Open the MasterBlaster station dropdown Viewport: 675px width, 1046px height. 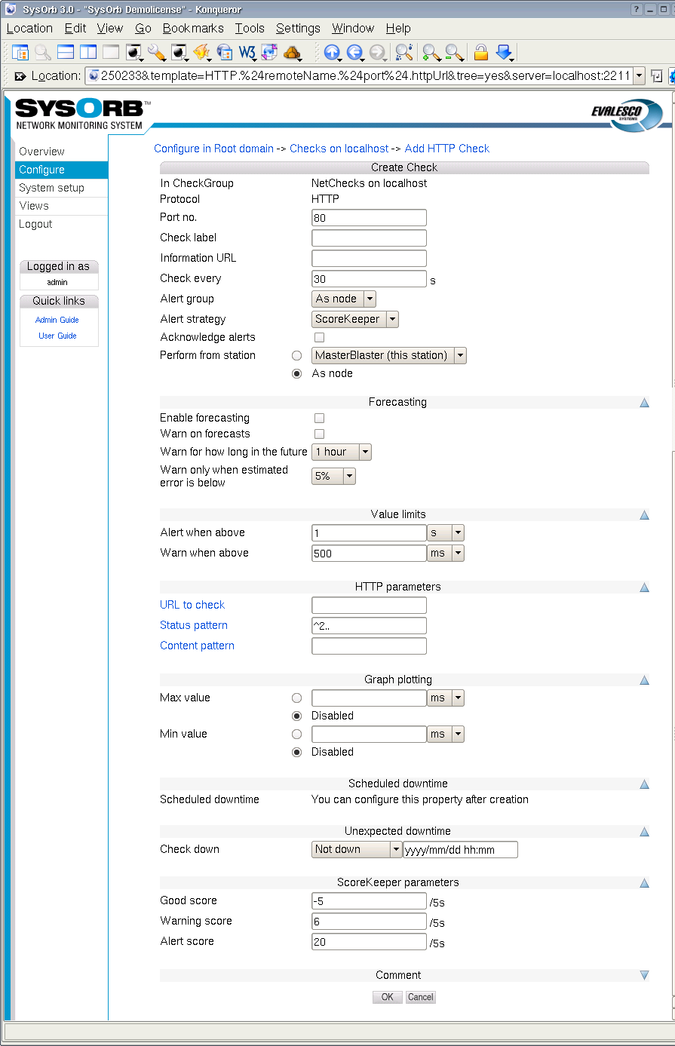pos(389,355)
